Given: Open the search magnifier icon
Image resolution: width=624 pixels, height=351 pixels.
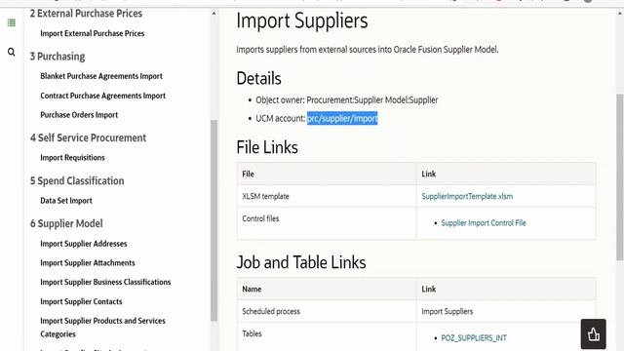Looking at the screenshot, I should point(12,52).
